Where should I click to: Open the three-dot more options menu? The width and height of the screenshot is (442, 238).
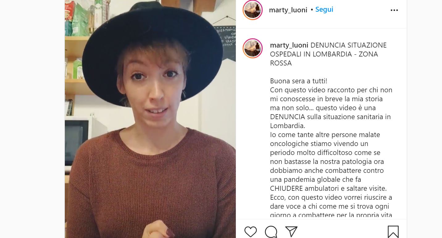[x=394, y=10]
